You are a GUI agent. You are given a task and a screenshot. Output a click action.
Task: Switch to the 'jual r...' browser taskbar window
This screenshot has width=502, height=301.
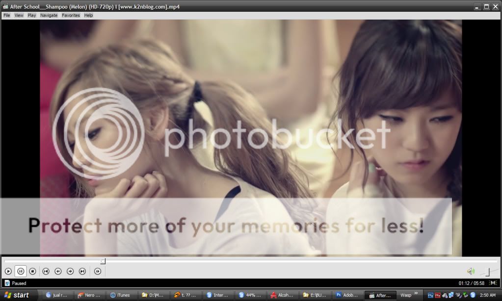(x=57, y=295)
